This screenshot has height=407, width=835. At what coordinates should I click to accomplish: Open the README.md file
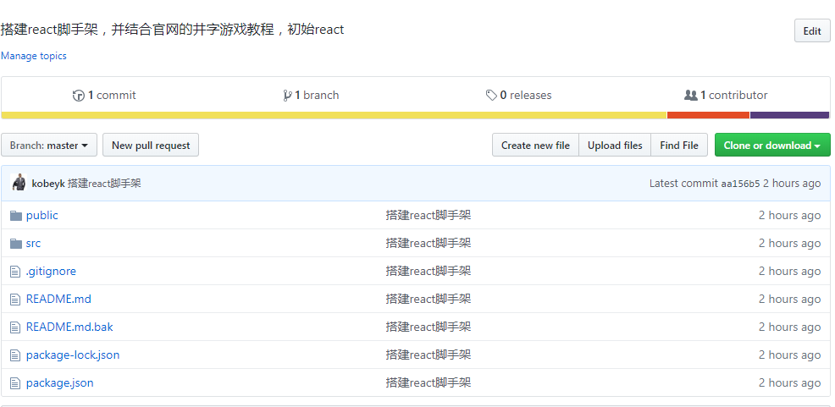point(58,299)
